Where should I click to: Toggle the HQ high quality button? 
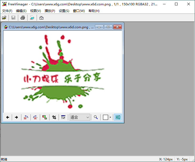click(118, 117)
